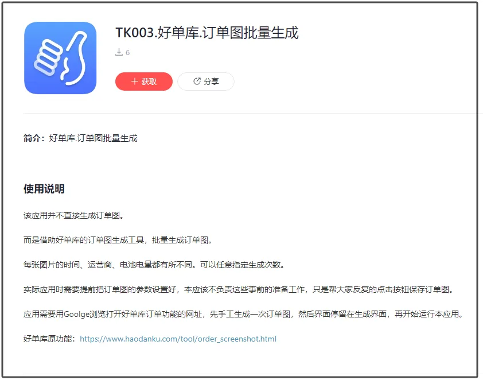Click the 使用说明 heading

pos(44,189)
